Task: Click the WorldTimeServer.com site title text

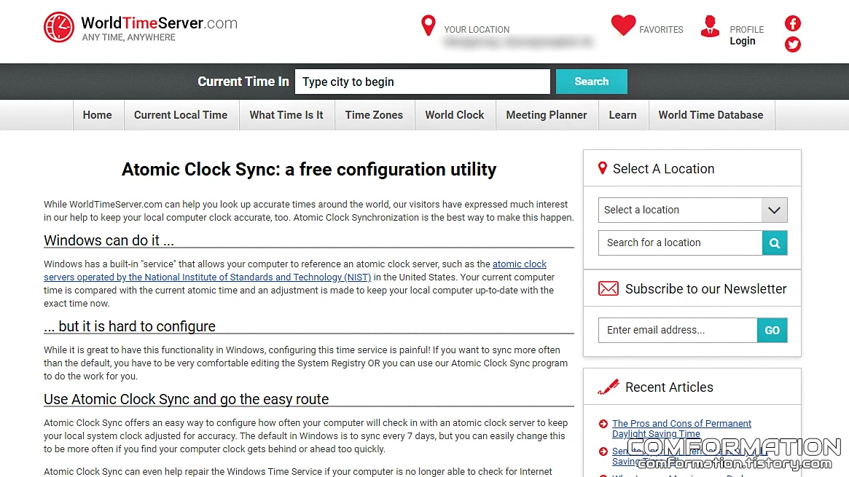Action: point(159,23)
